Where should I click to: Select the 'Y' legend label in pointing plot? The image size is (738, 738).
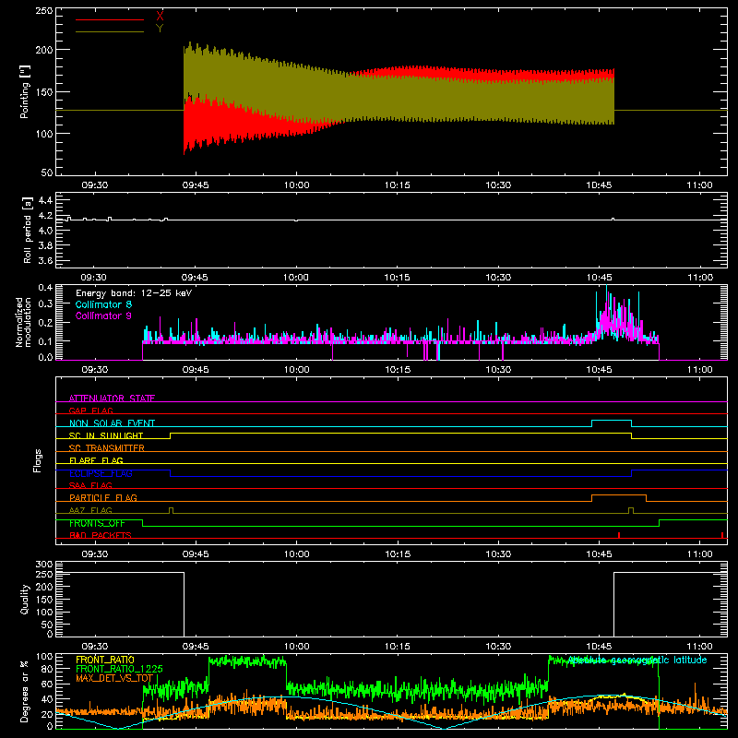(160, 29)
